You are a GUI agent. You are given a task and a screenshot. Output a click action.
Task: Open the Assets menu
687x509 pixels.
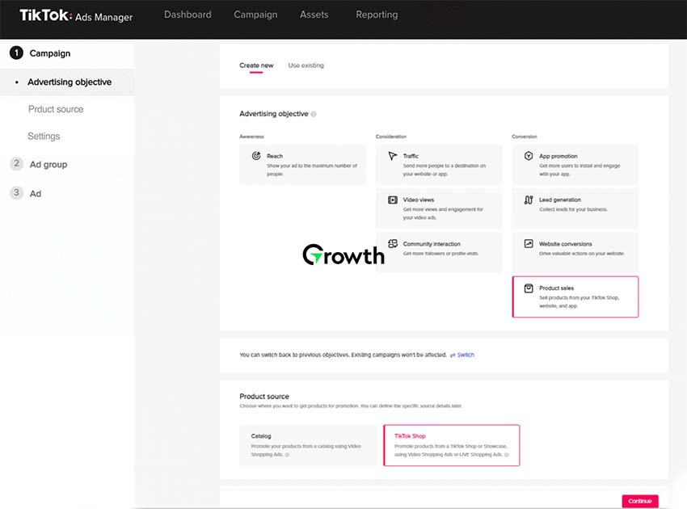coord(314,15)
